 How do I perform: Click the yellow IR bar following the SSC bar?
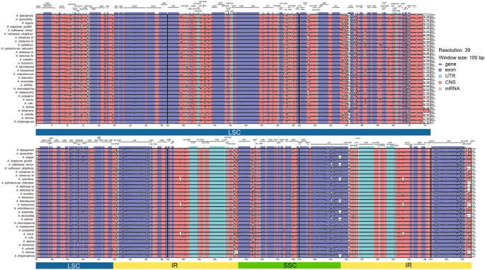(406, 265)
